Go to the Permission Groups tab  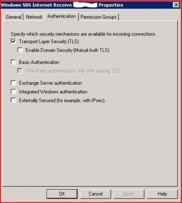coord(99,17)
